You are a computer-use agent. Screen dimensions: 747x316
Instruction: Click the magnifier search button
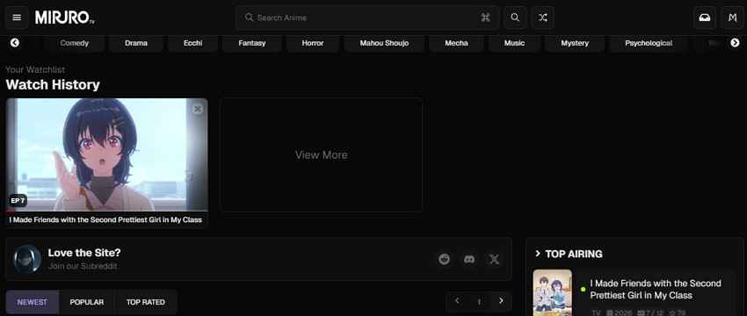(x=515, y=18)
